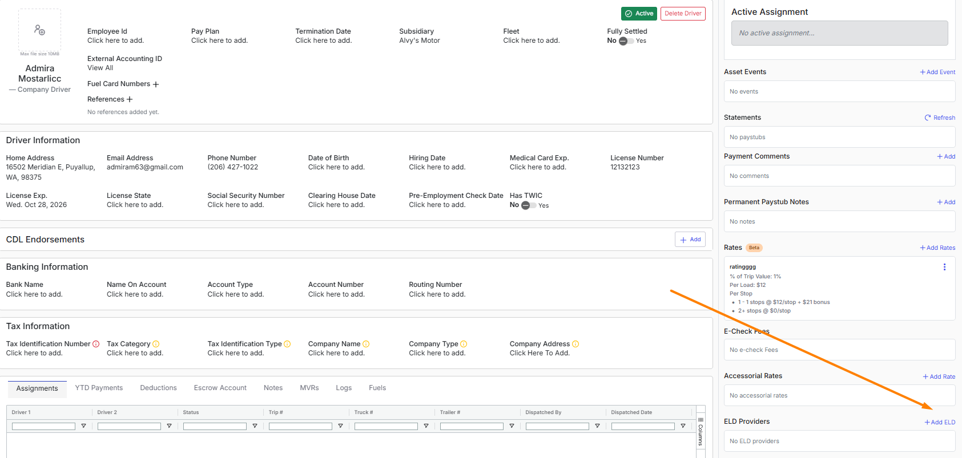
Task: Toggle Has TWIC switch
Action: pos(529,205)
